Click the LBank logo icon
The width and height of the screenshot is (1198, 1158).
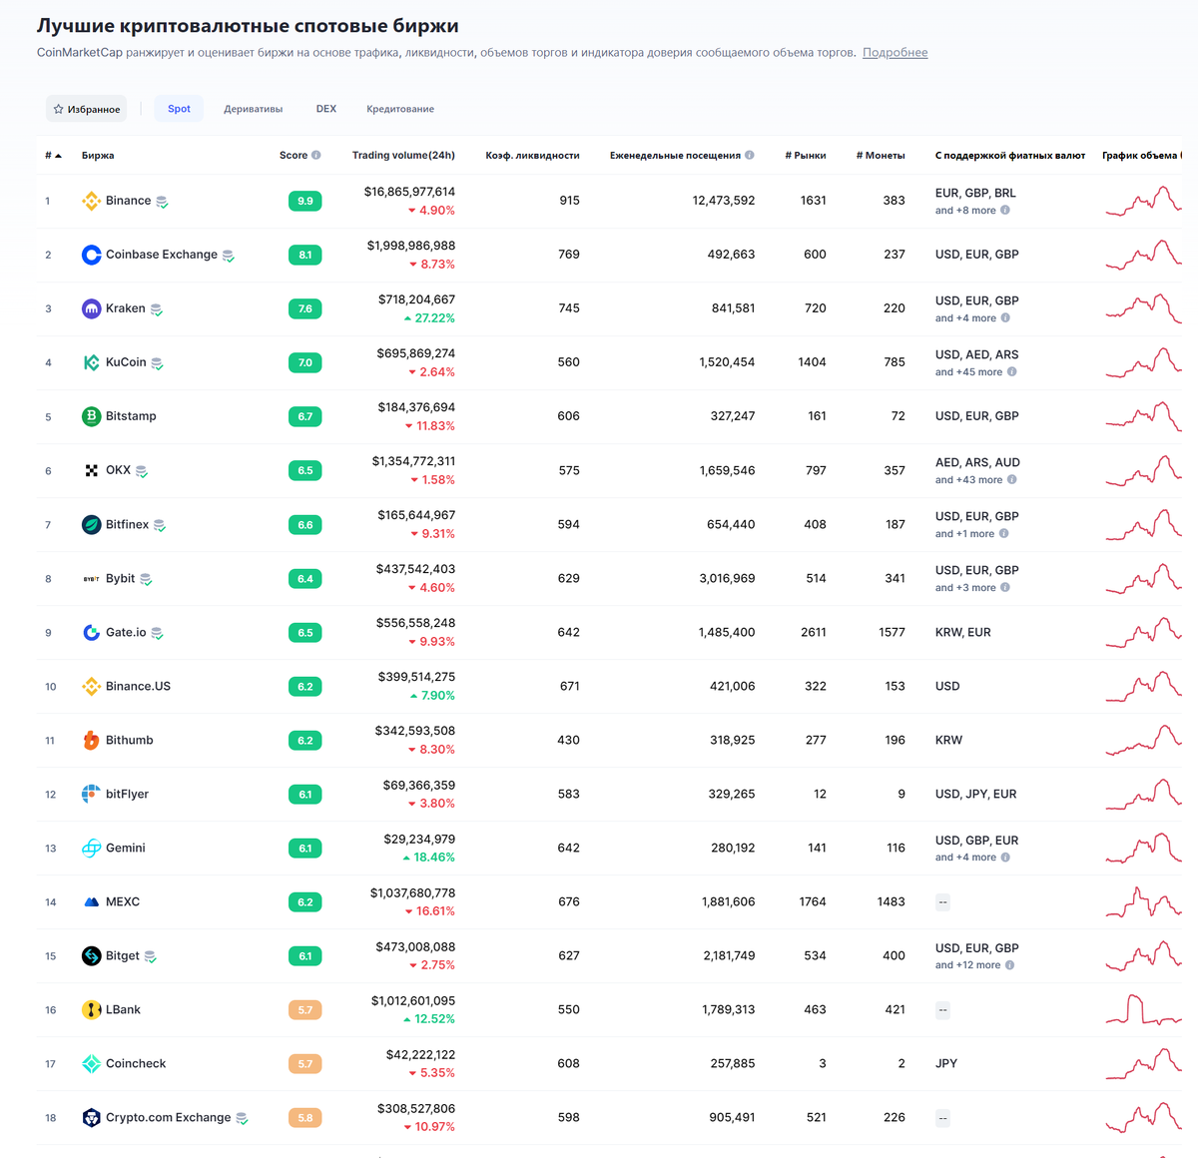[x=91, y=1009]
